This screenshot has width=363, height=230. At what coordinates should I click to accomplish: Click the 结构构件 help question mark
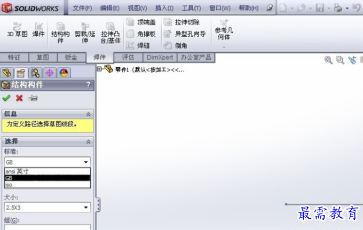pyautogui.click(x=88, y=85)
